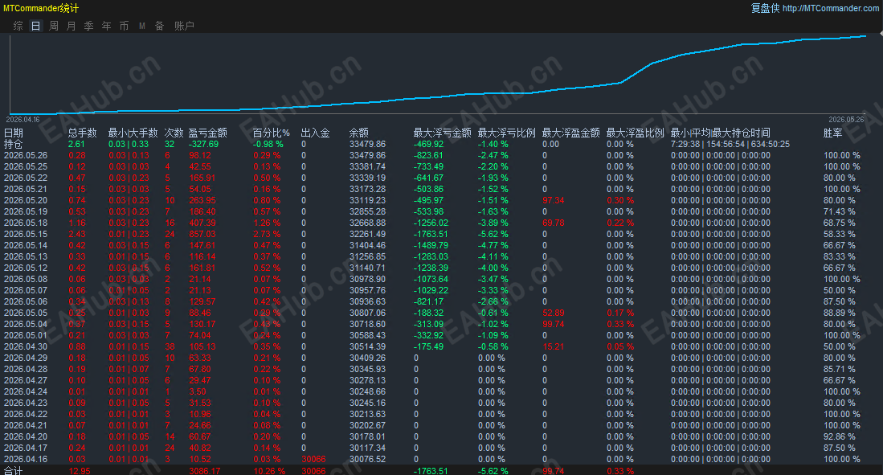This screenshot has height=475, width=883.
Task: Click the 52.89 max floating profit value
Action: [x=554, y=313]
